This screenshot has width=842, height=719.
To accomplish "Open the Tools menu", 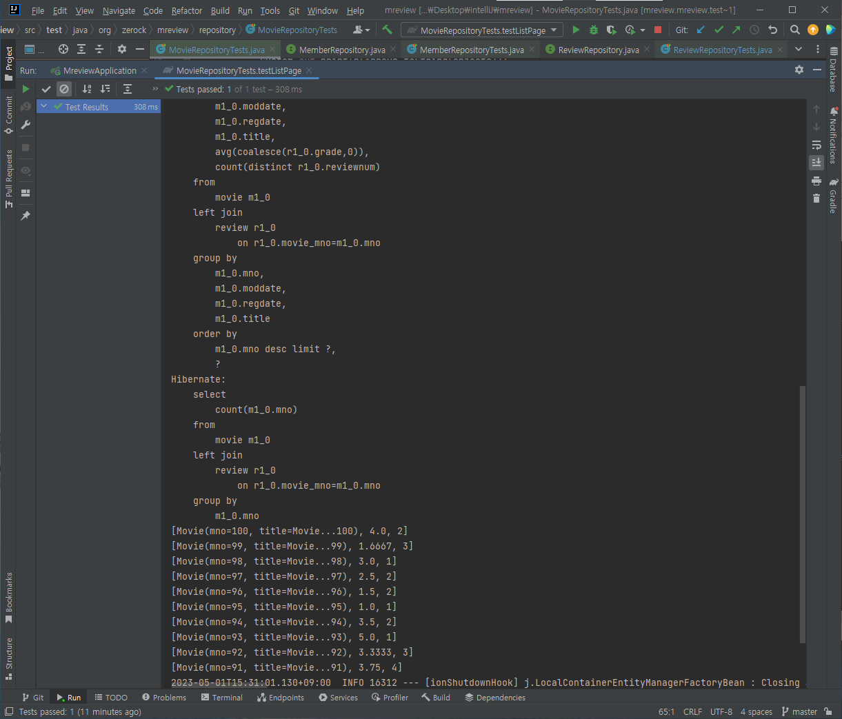I will [x=270, y=10].
